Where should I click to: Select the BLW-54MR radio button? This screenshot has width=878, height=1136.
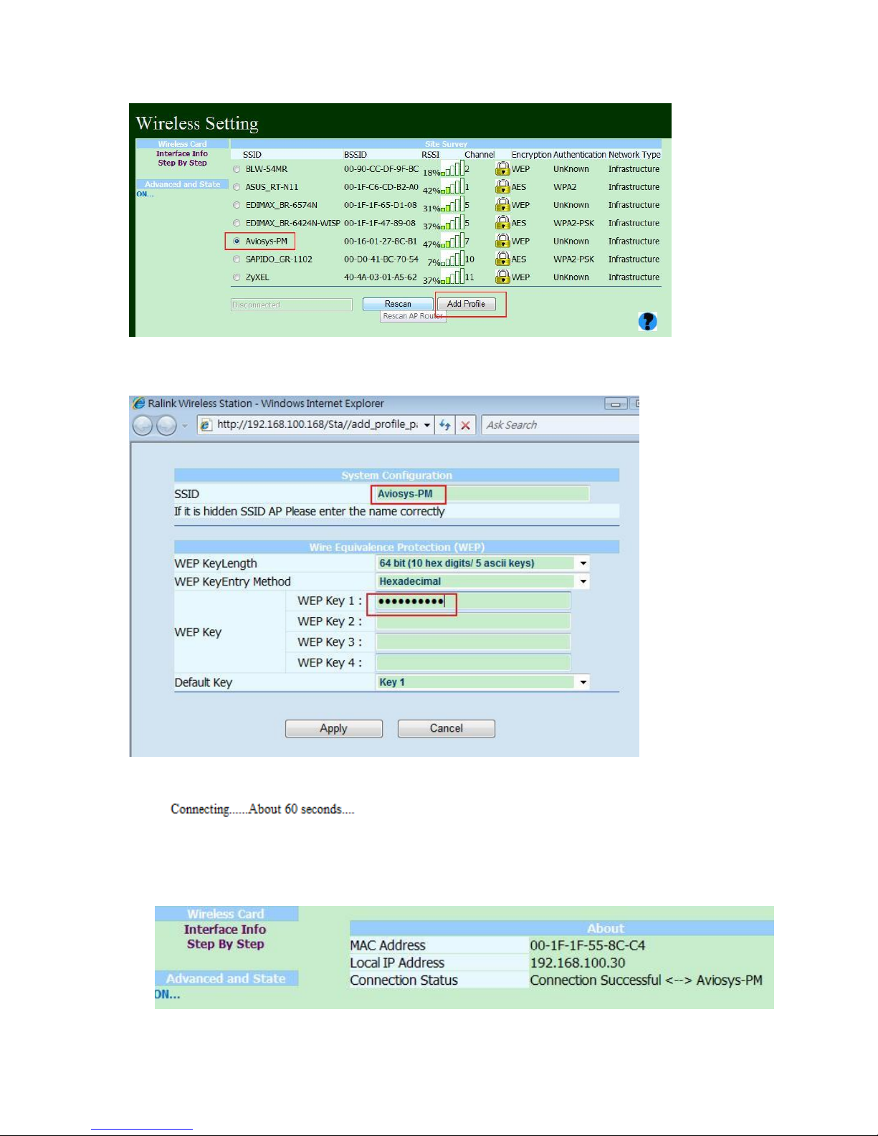click(237, 169)
